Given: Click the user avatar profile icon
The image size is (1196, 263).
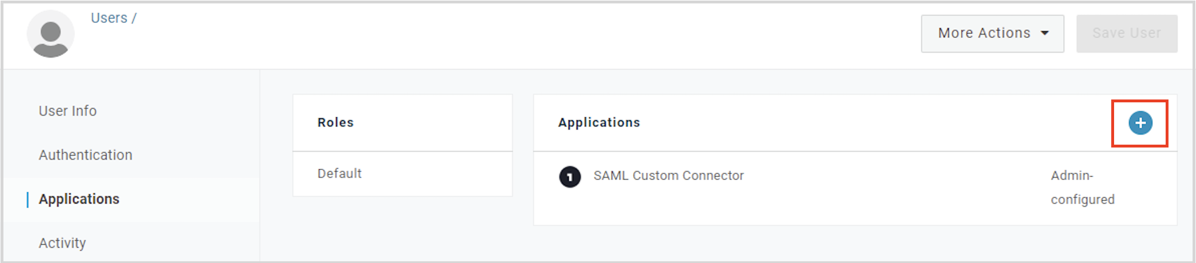Looking at the screenshot, I should tap(50, 34).
